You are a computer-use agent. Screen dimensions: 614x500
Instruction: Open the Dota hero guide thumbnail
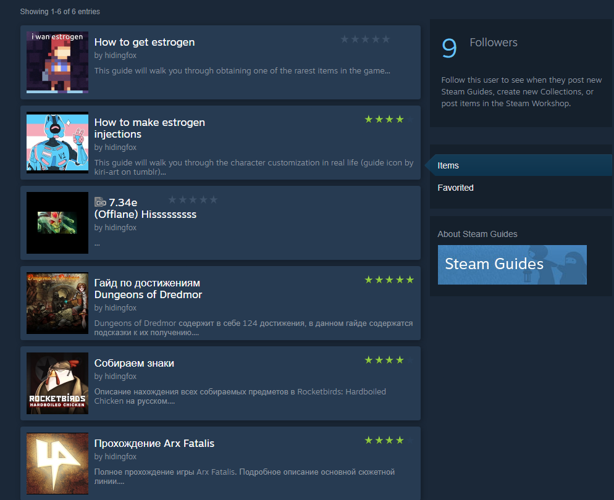pos(57,223)
